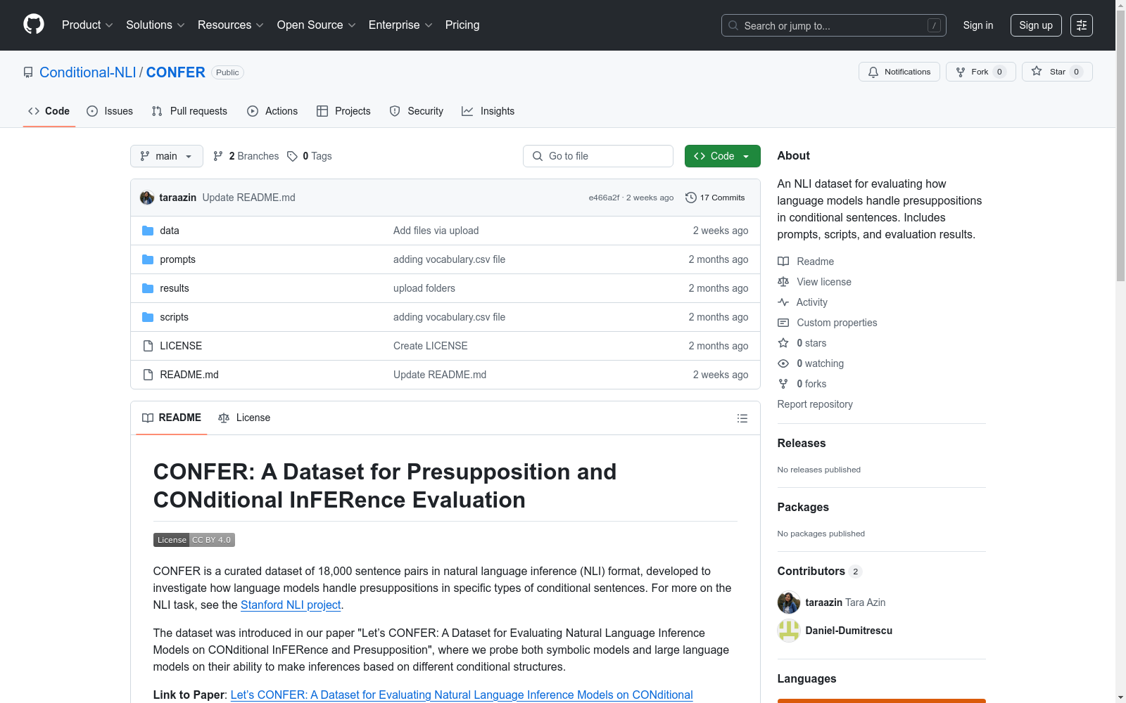The width and height of the screenshot is (1126, 703).
Task: View the 0 Tags link
Action: [310, 156]
